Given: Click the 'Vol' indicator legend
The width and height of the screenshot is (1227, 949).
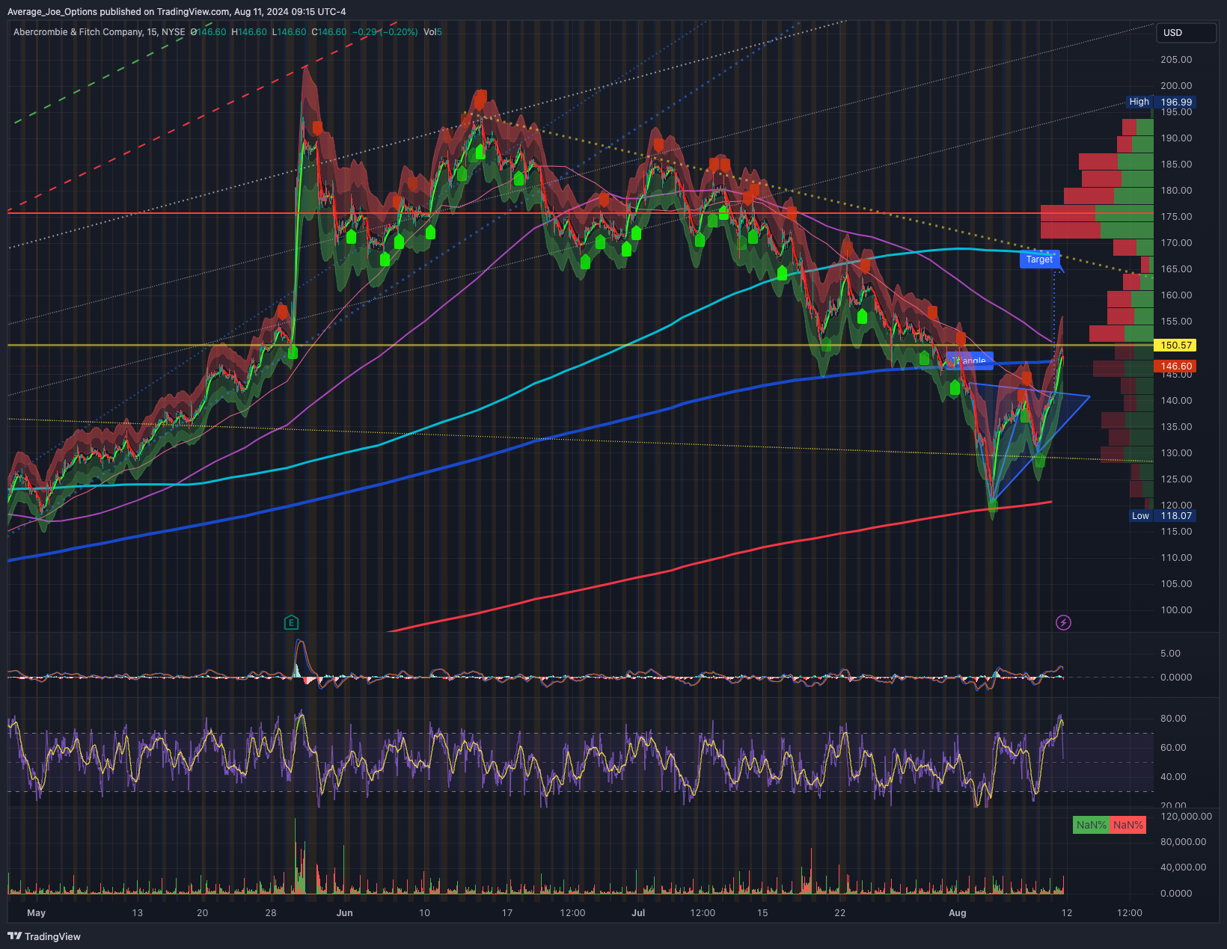Looking at the screenshot, I should (x=432, y=32).
